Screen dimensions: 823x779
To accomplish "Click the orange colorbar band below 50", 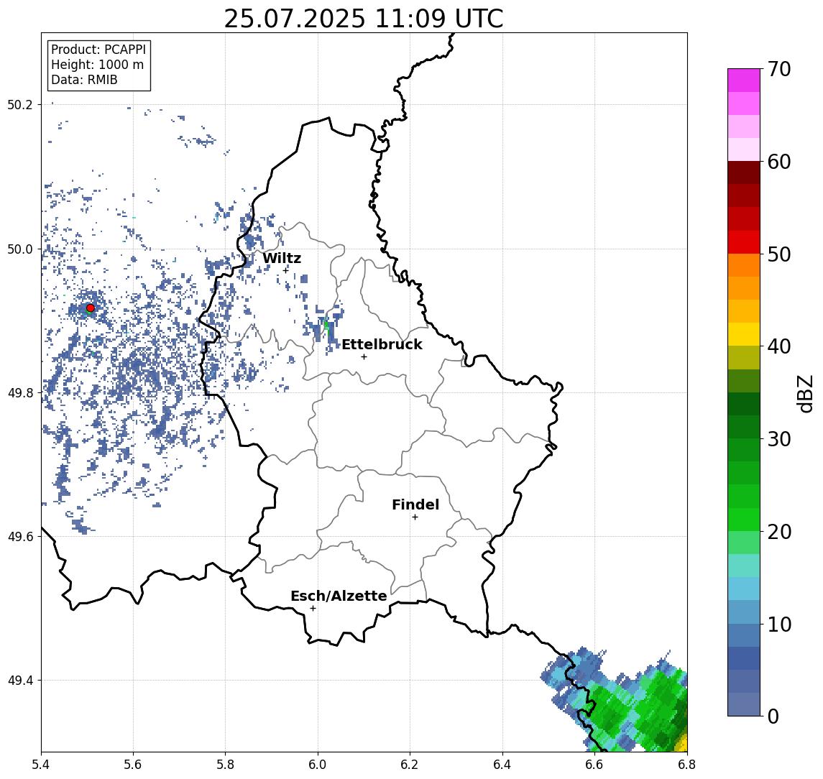I will click(x=744, y=265).
